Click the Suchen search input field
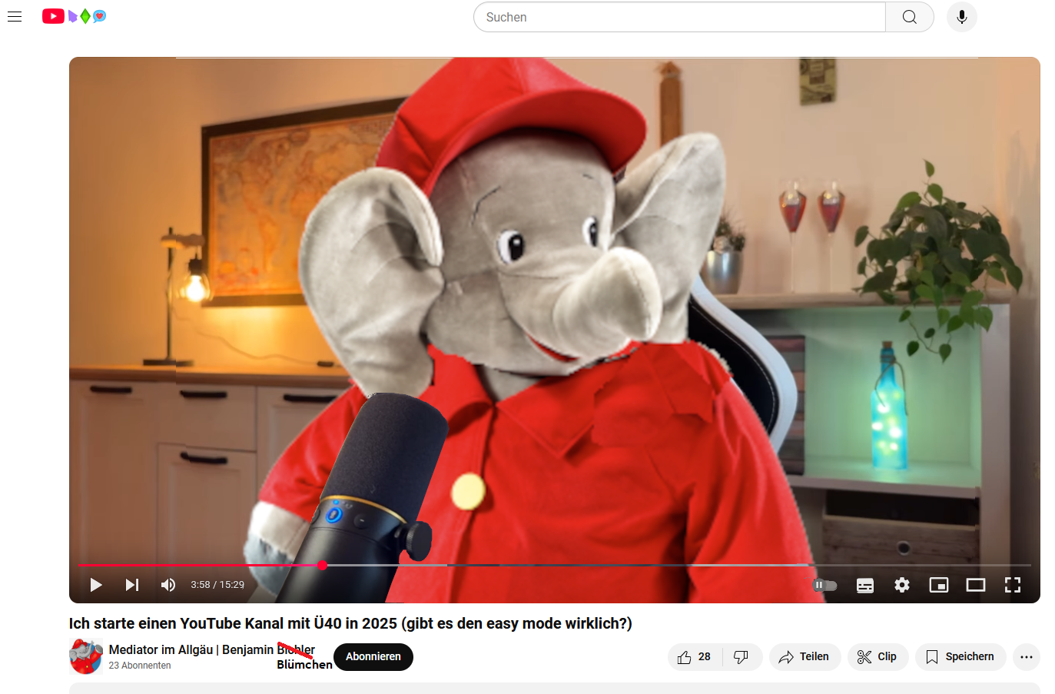 tap(679, 17)
